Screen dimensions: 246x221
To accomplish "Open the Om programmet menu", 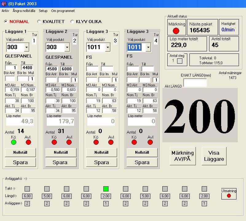I will (x=63, y=11).
